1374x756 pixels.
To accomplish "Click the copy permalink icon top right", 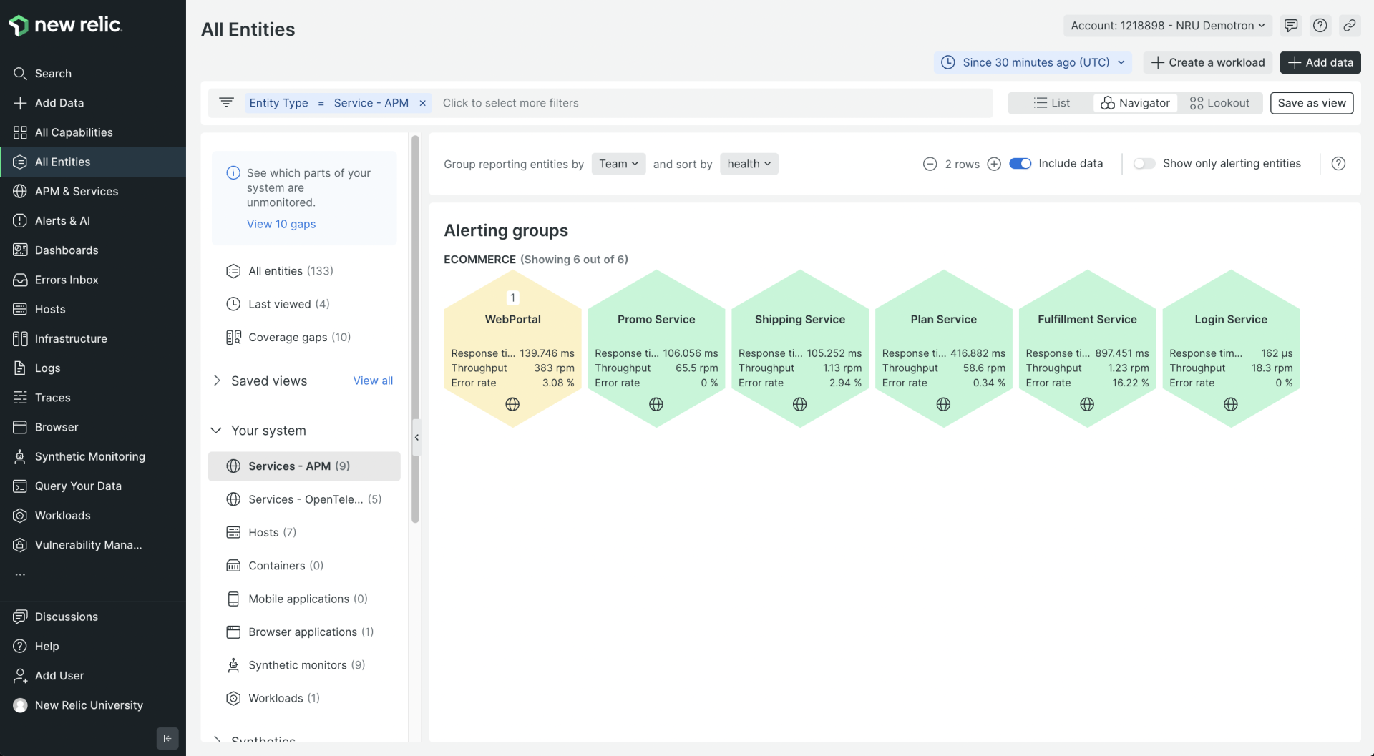I will tap(1350, 25).
